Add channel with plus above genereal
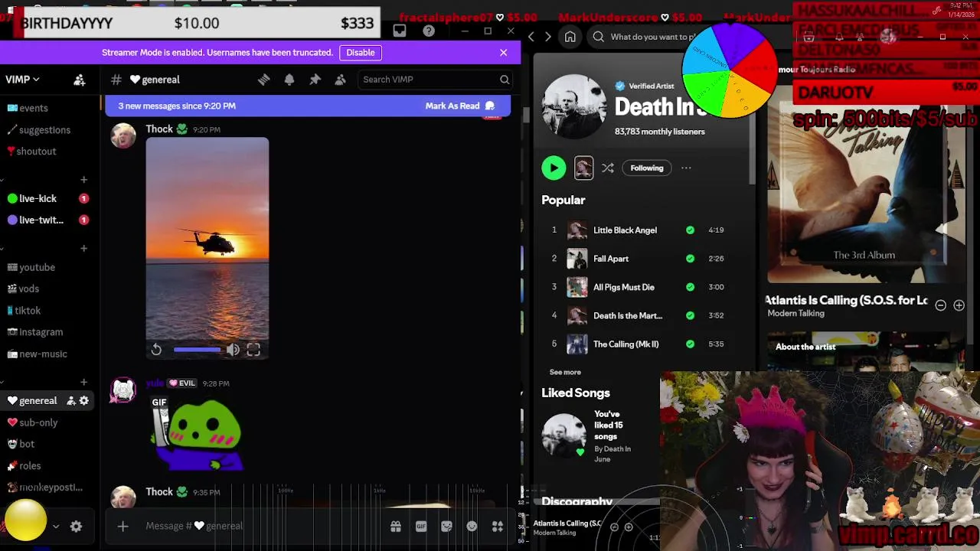 83,382
